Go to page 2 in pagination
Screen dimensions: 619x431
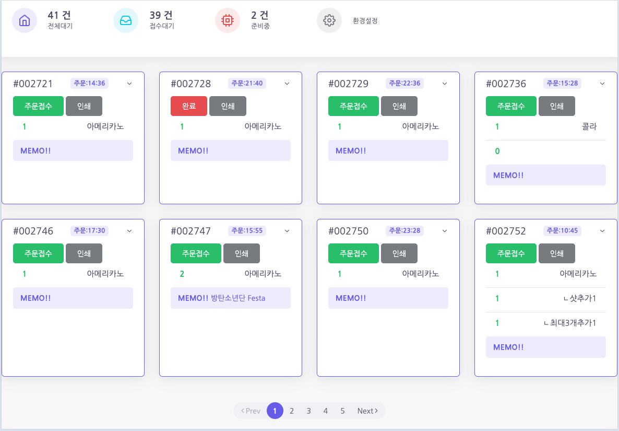coord(292,411)
